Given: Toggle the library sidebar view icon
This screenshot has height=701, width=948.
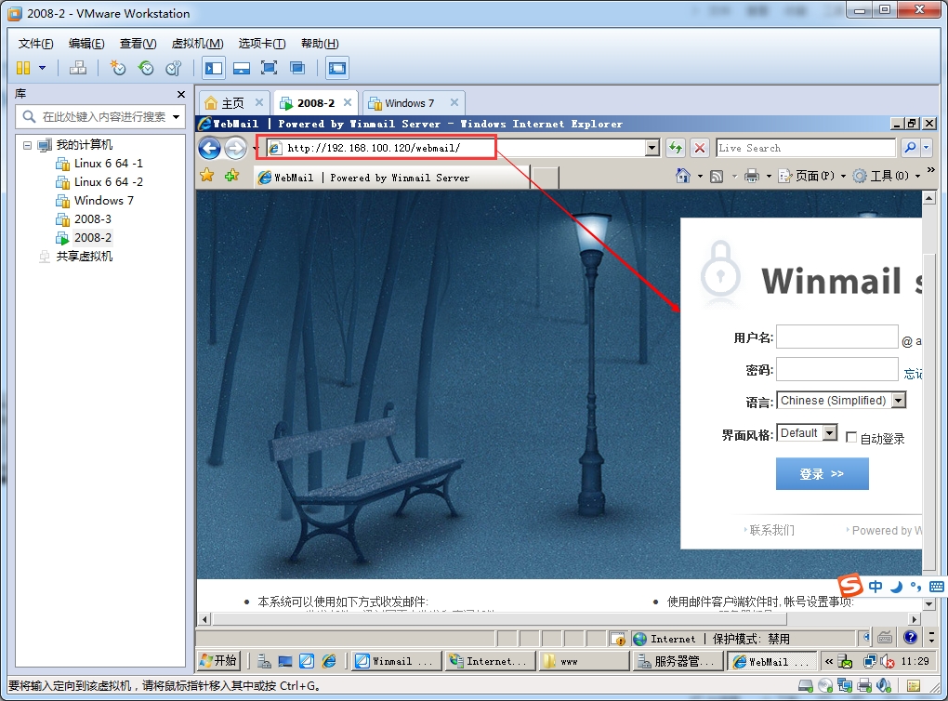Looking at the screenshot, I should click(214, 68).
